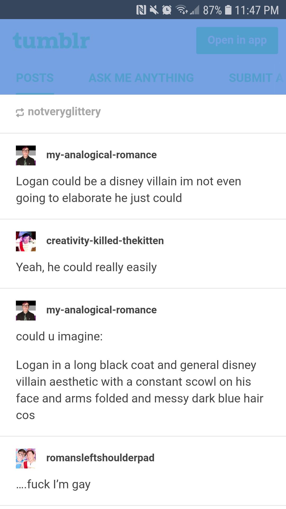Open the SUBMIT tab
The width and height of the screenshot is (286, 509).
[257, 78]
